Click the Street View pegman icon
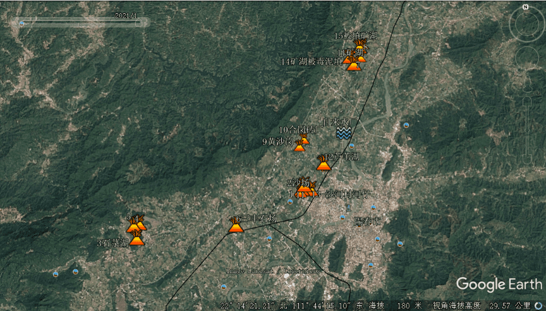The height and width of the screenshot is (311, 546). (526, 85)
